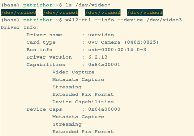Click the last Extended Pix Format line
Screen dimensions: 194x136
(x=83, y=131)
